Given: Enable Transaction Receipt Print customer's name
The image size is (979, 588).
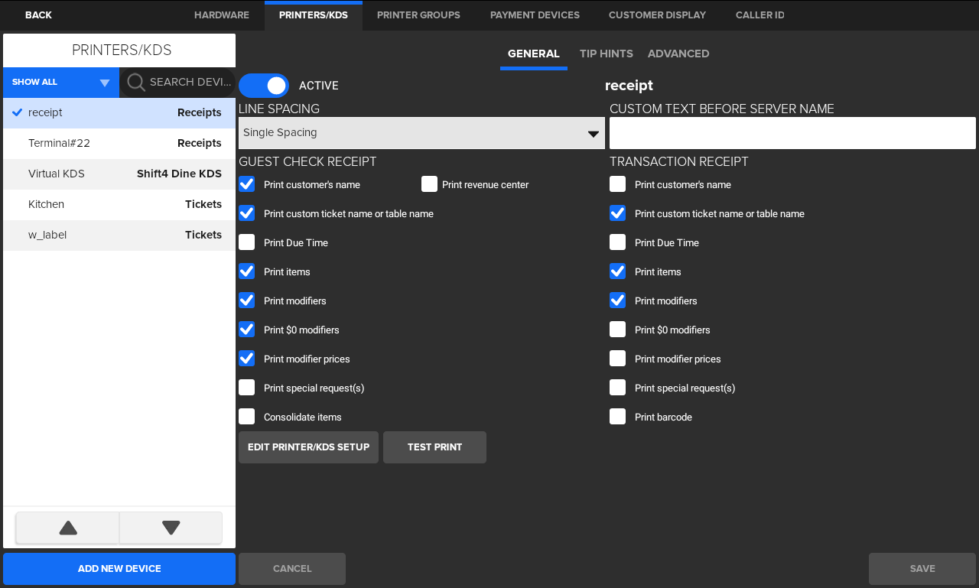Looking at the screenshot, I should (617, 184).
